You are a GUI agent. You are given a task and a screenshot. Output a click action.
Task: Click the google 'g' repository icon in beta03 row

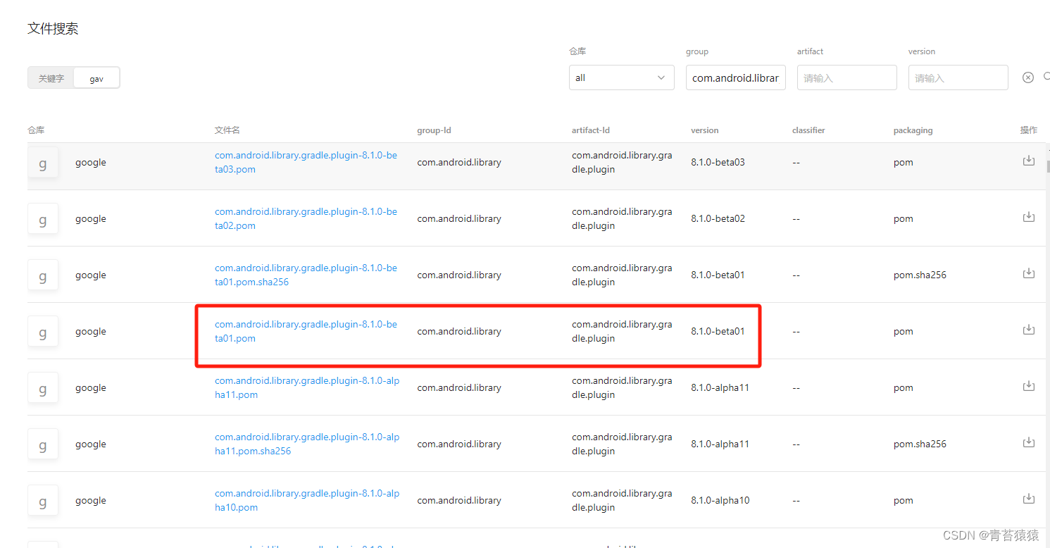pos(43,163)
